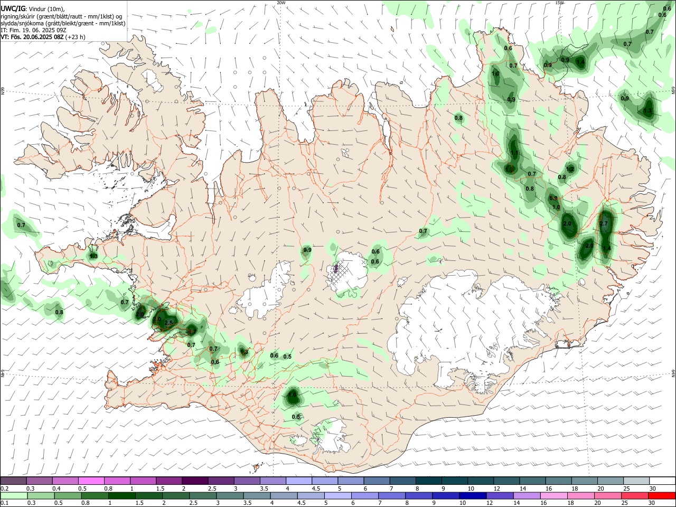Select the dusky mauve 0.2–0.3 snow swatch
676x507 pixels.
coord(13,481)
